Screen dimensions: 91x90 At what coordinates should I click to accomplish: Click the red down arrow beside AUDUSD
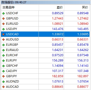(x=3, y=39)
